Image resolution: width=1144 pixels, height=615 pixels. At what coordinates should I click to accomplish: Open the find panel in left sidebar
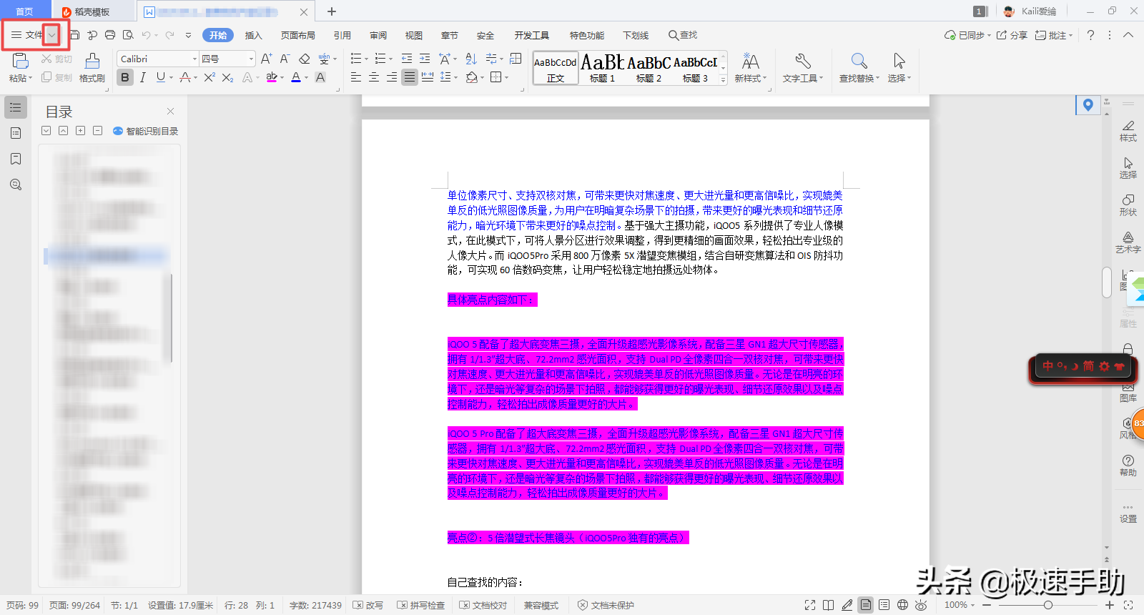click(x=16, y=184)
